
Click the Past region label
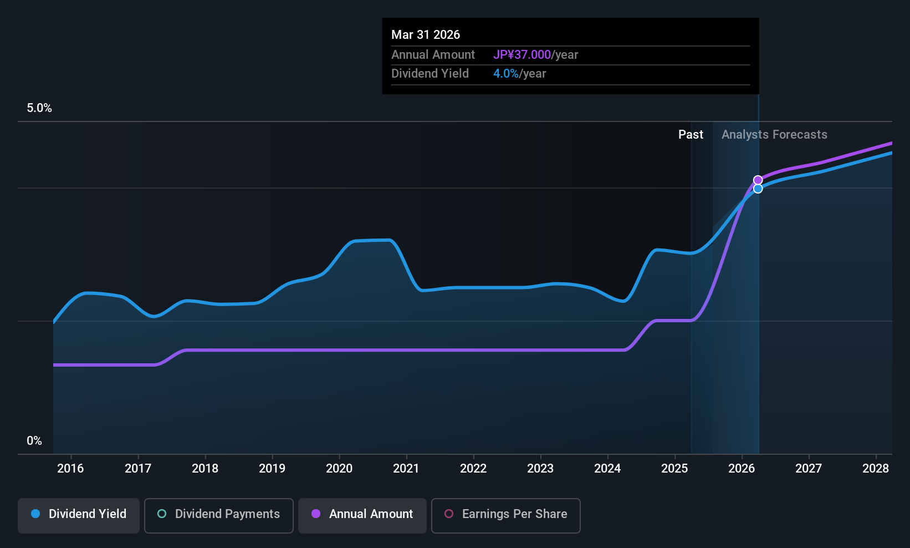point(691,135)
